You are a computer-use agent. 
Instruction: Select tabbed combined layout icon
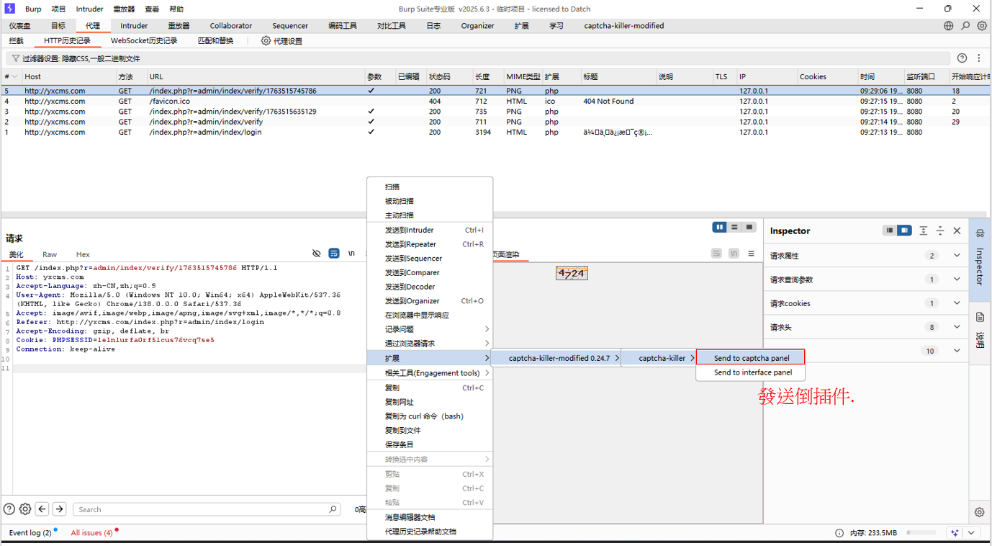click(x=749, y=227)
